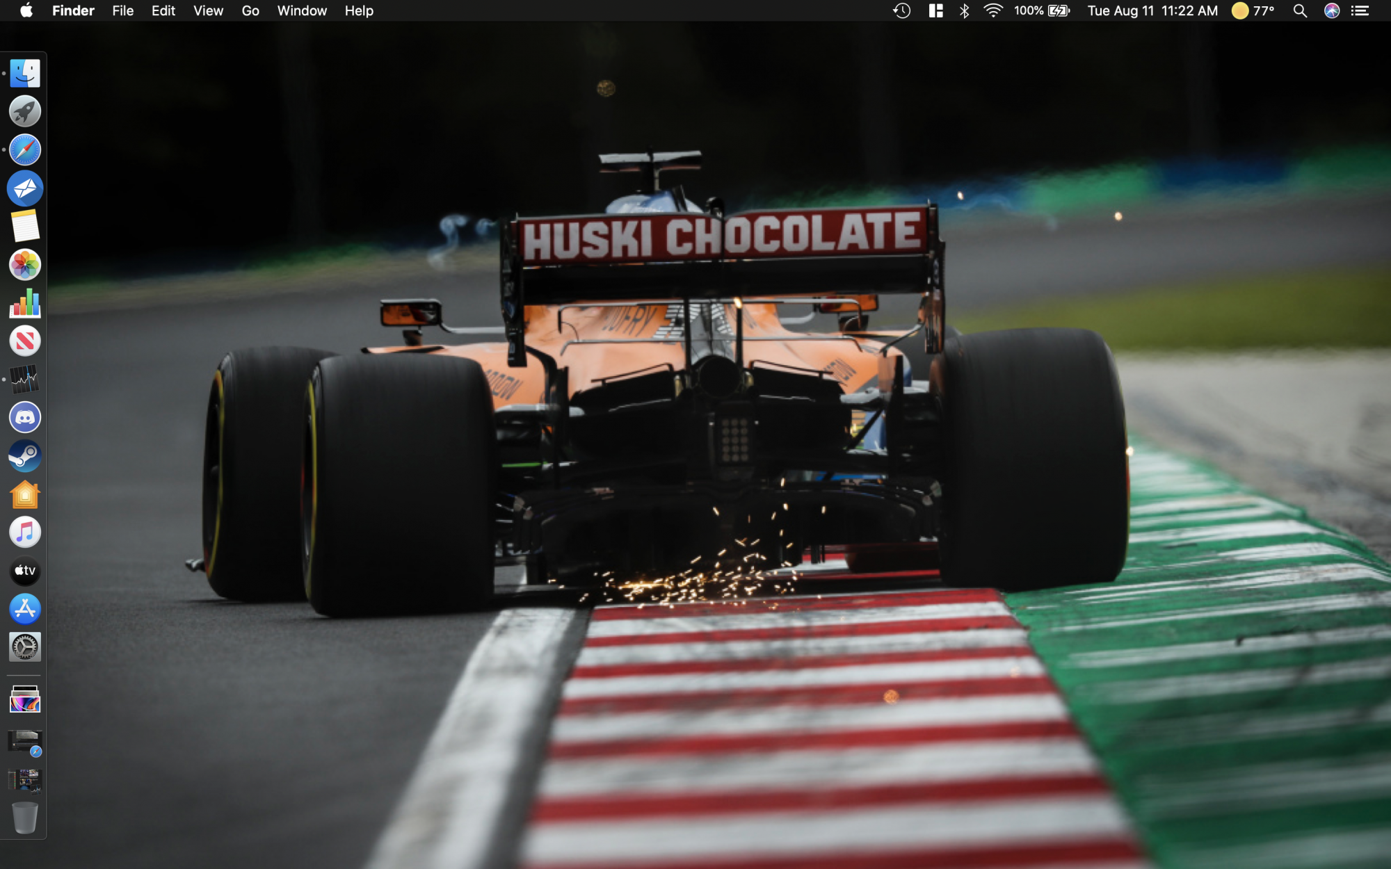Activate Siri from the menu bar
Image resolution: width=1391 pixels, height=869 pixels.
click(x=1332, y=10)
